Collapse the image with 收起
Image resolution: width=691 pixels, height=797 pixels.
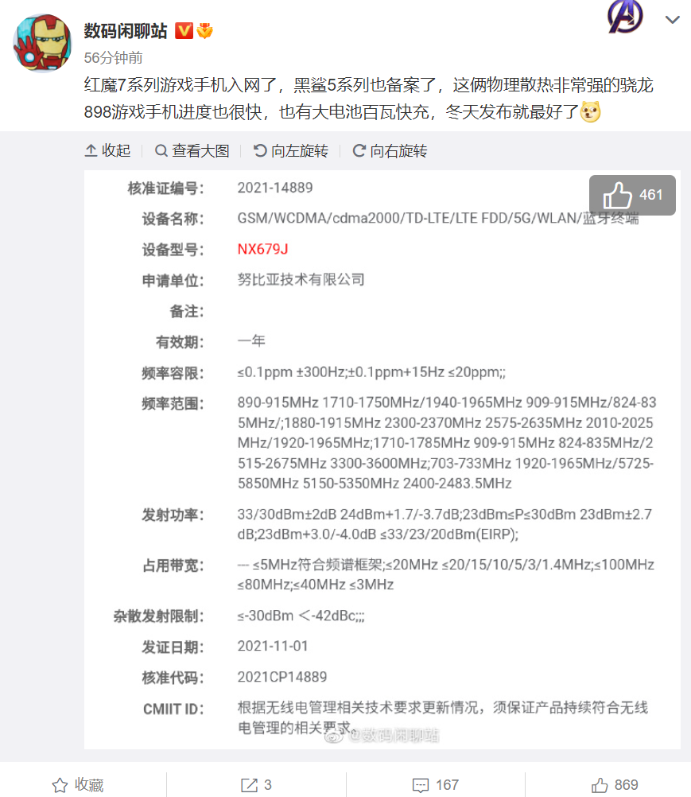tap(107, 150)
